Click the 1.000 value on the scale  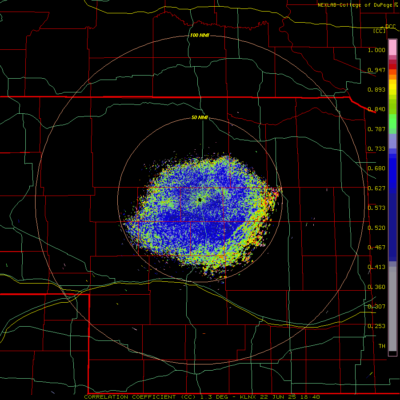(x=376, y=50)
